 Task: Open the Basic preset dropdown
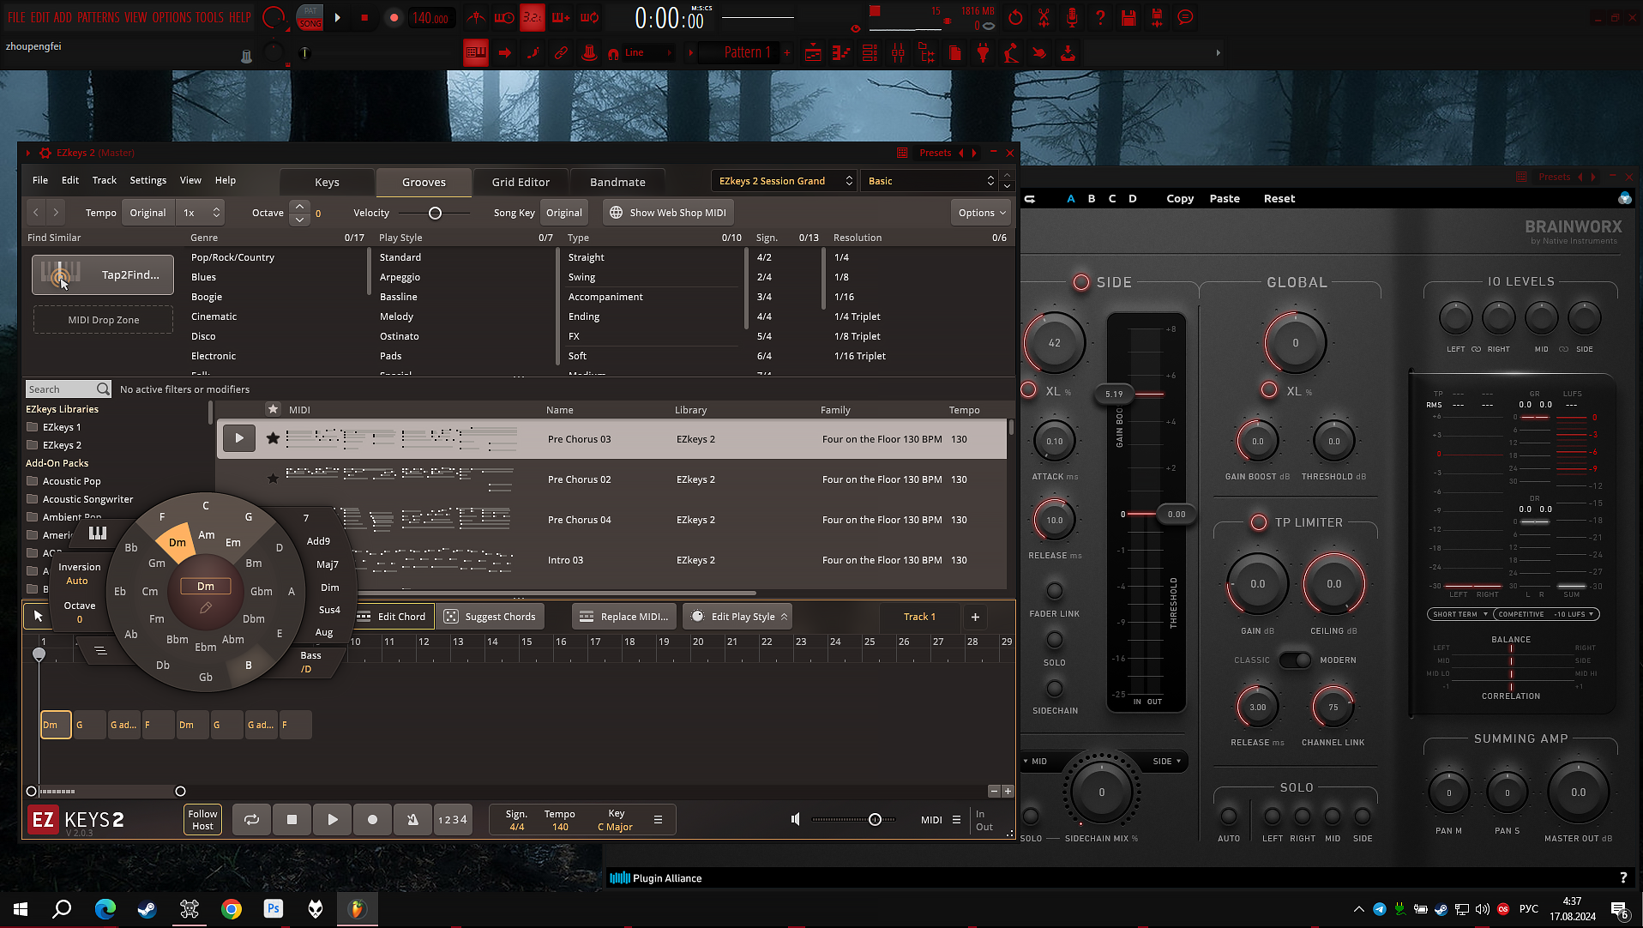(930, 181)
